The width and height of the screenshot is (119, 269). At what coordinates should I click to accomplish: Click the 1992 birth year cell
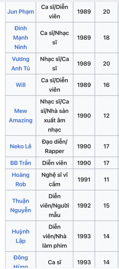(84, 205)
